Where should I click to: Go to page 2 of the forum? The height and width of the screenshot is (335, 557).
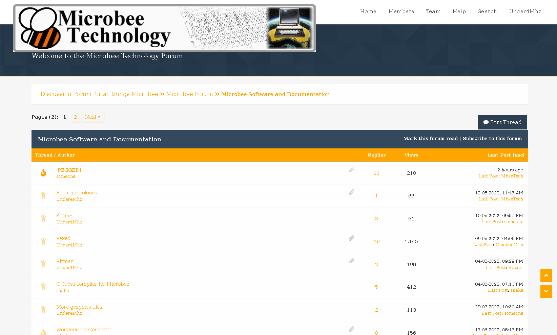coord(75,117)
